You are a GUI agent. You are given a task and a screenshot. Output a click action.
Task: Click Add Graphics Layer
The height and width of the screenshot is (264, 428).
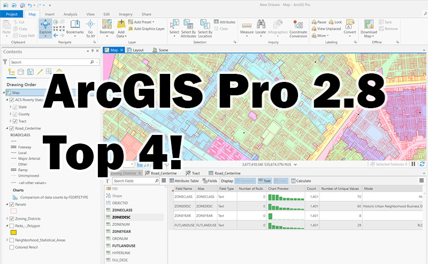(146, 29)
